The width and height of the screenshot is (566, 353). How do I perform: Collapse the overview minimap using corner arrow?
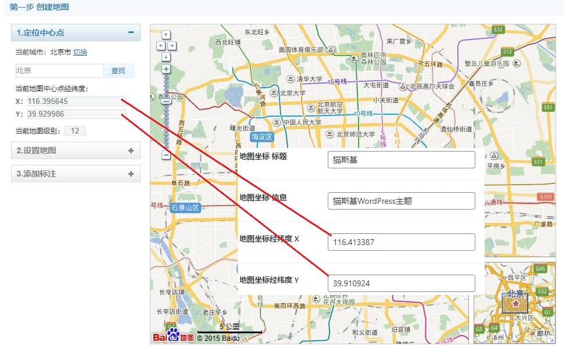click(x=551, y=339)
